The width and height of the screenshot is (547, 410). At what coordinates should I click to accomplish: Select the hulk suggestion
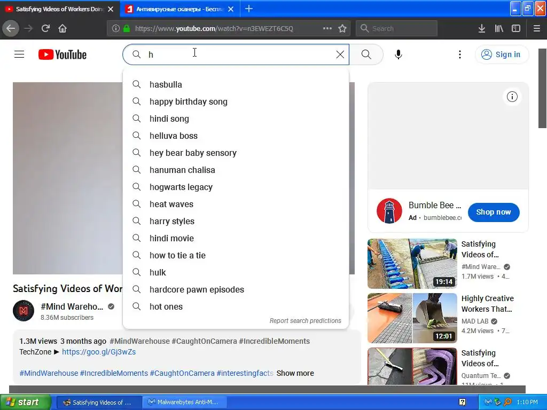point(236,272)
